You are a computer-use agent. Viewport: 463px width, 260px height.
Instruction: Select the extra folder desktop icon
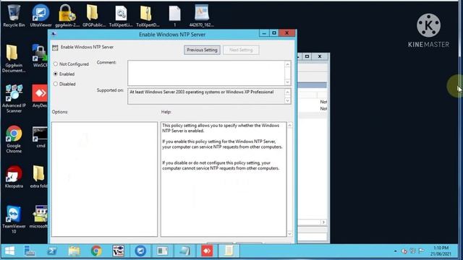(39, 177)
